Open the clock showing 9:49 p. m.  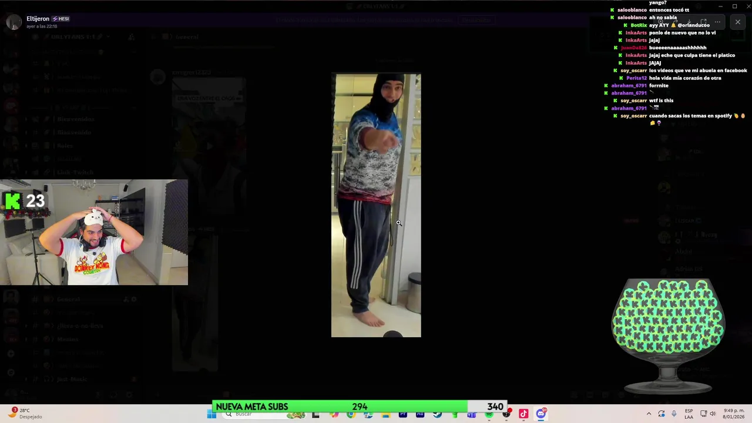734,414
